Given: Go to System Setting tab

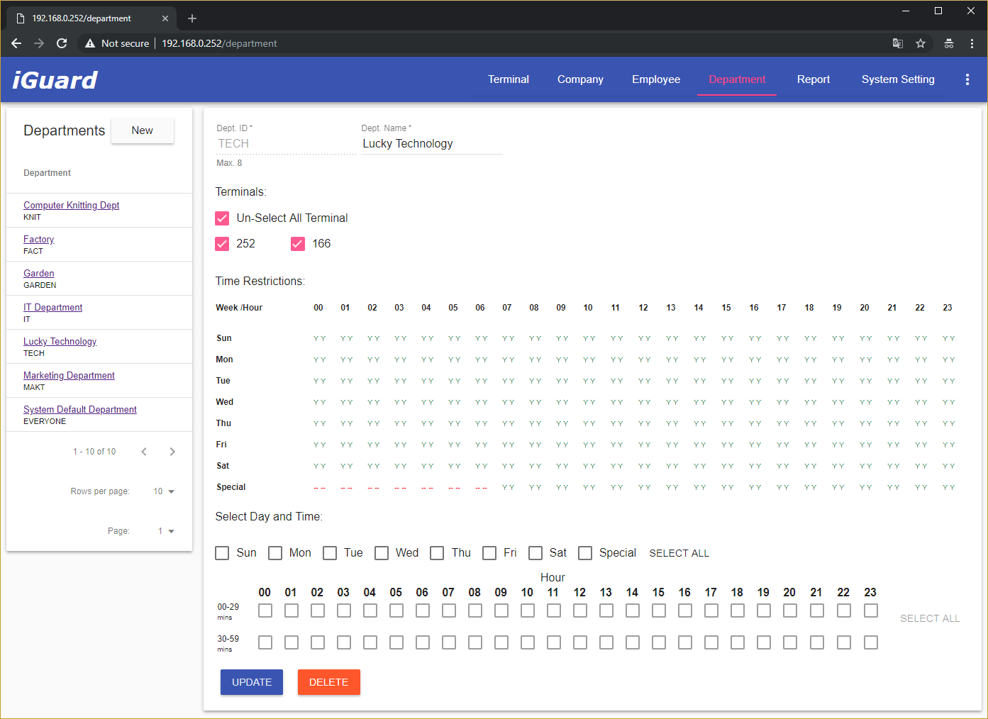Looking at the screenshot, I should tap(898, 79).
